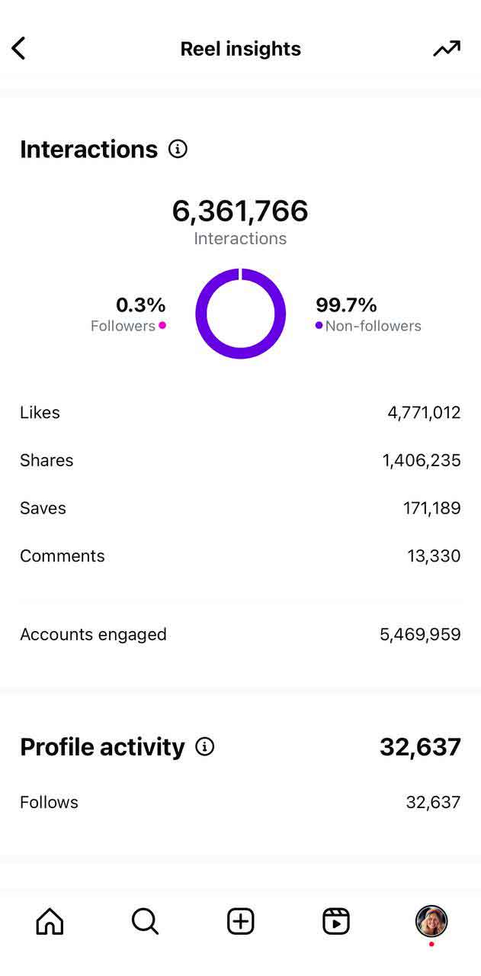Image resolution: width=481 pixels, height=976 pixels.
Task: Tap the Follows row under Profile activity
Action: (241, 802)
